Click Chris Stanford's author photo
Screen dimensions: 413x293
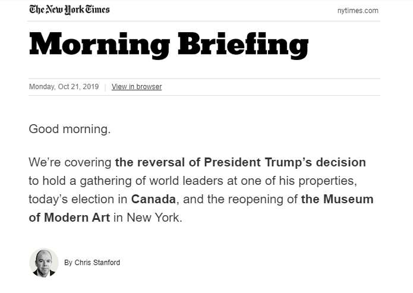(x=43, y=262)
